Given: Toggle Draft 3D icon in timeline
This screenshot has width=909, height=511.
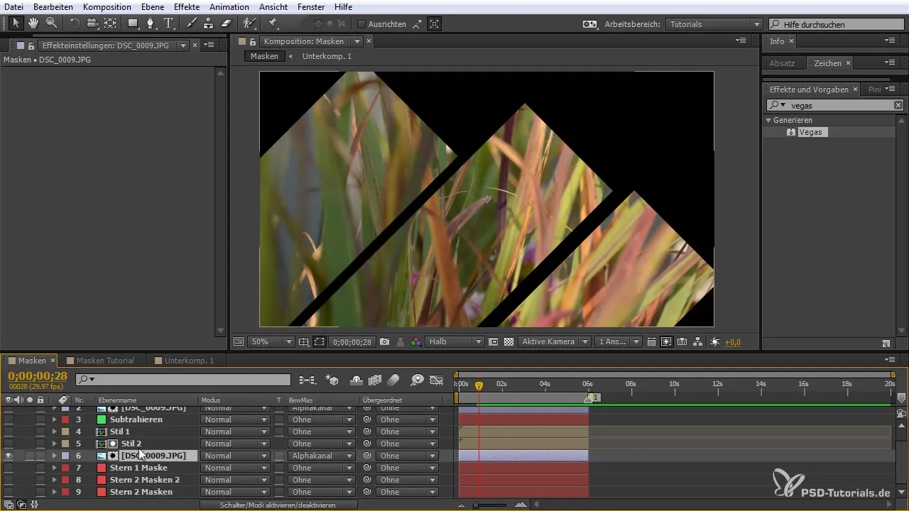Looking at the screenshot, I should [x=332, y=380].
